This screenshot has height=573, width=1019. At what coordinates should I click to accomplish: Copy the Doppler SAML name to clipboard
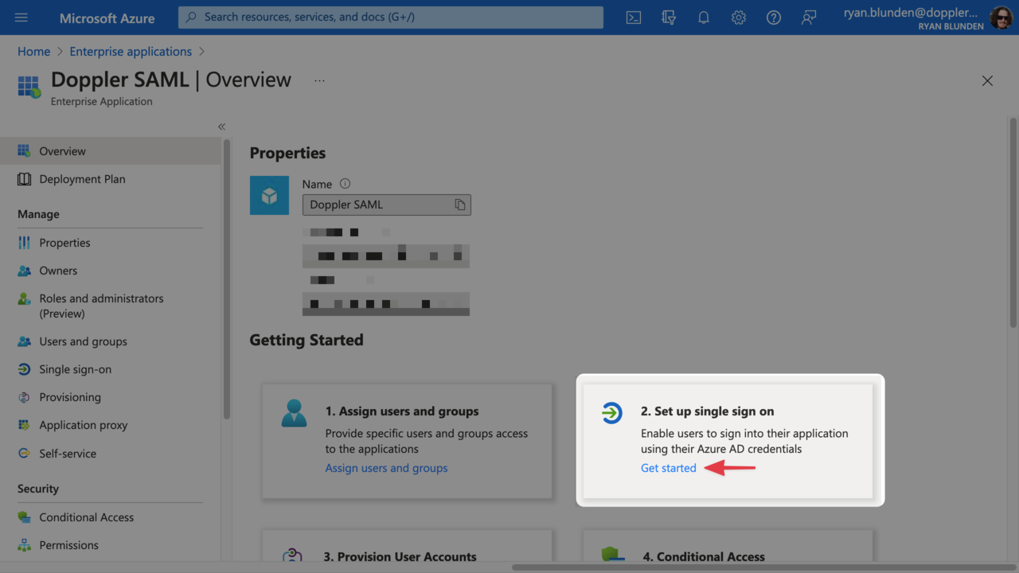[x=460, y=205]
